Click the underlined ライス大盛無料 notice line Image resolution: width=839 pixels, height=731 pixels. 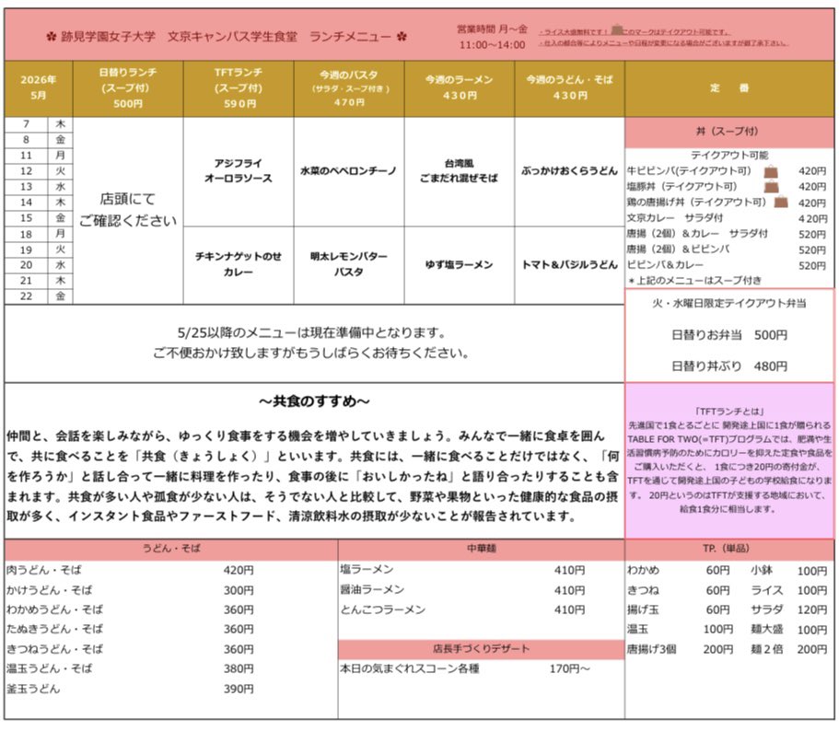[635, 32]
